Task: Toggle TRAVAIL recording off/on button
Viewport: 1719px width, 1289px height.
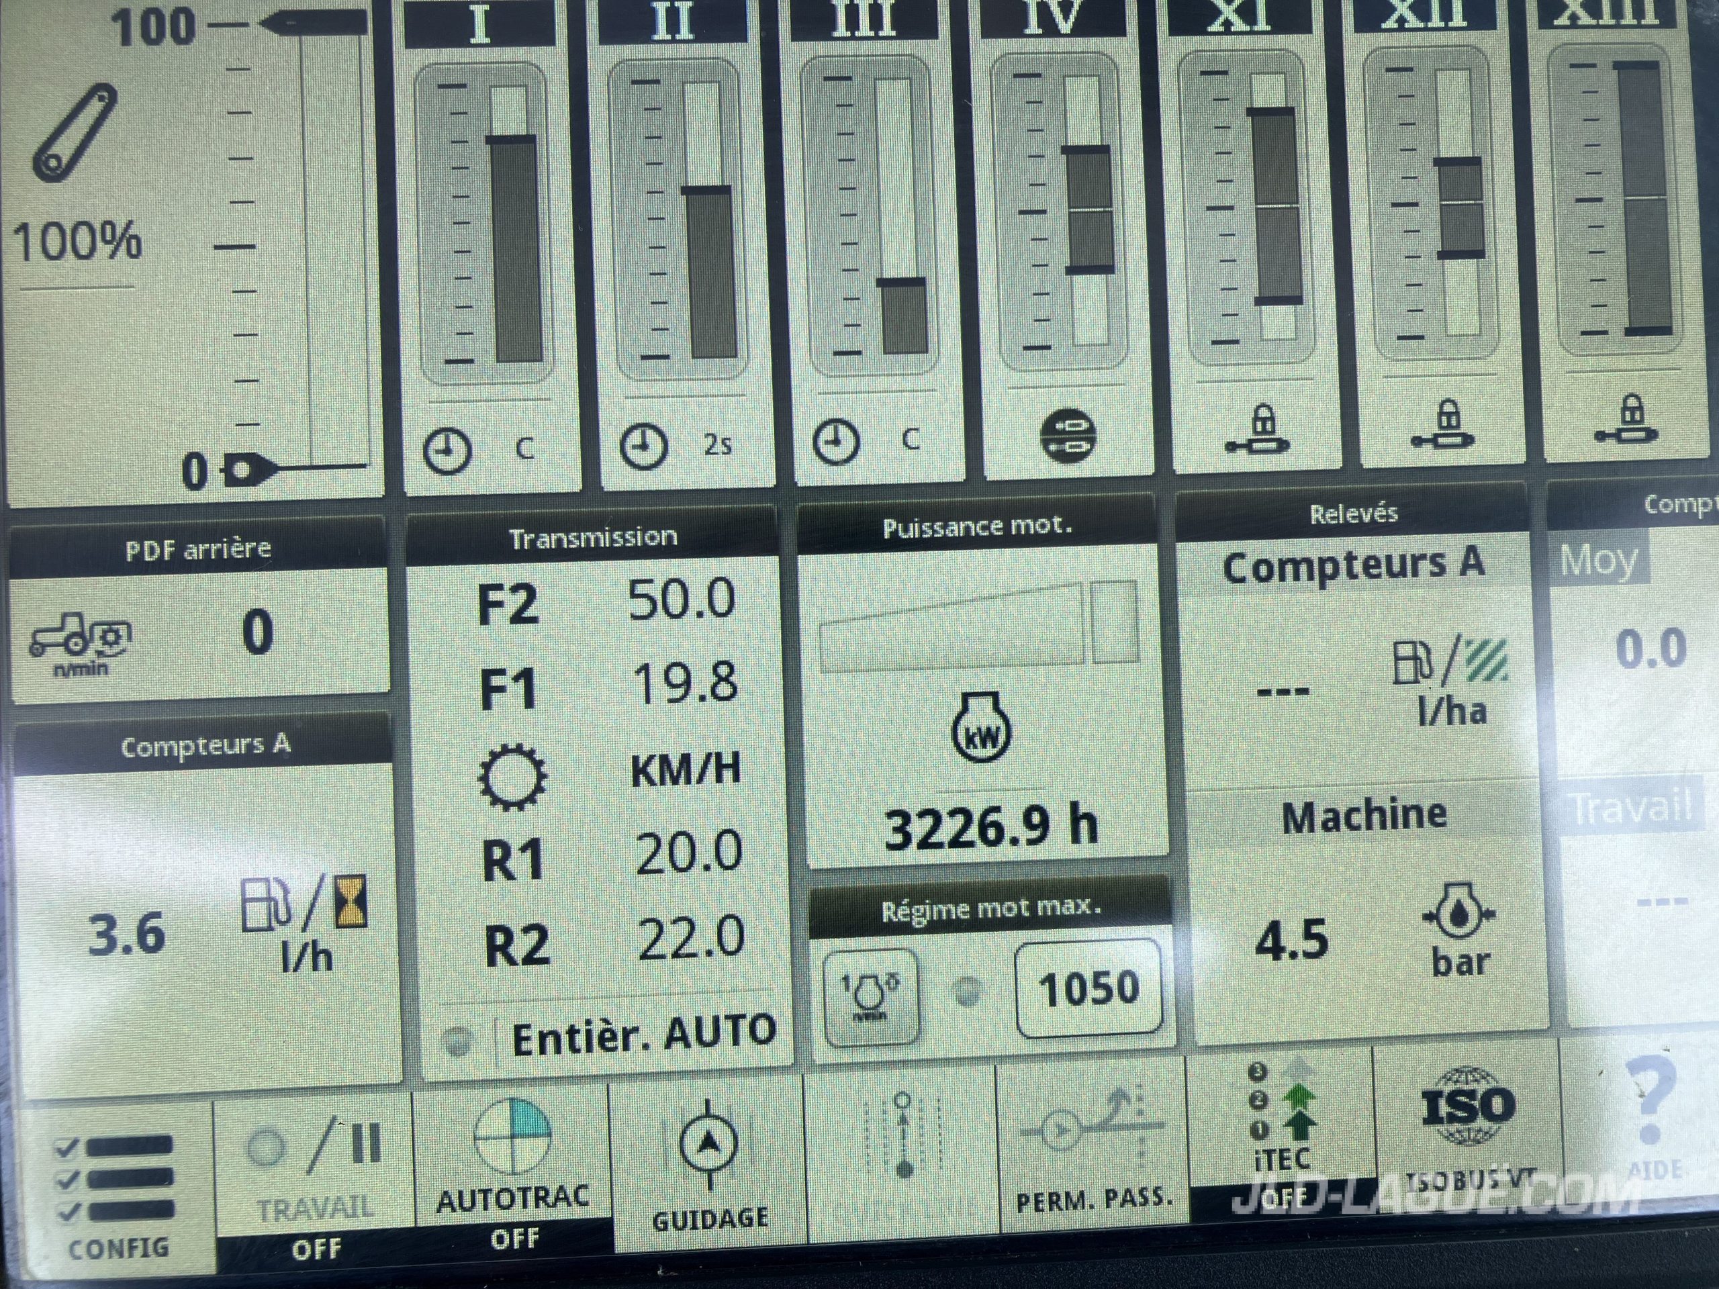Action: 315,1181
